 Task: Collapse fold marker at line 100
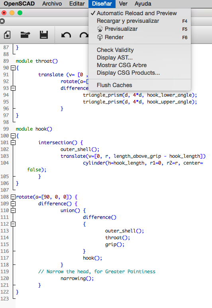point(13,136)
